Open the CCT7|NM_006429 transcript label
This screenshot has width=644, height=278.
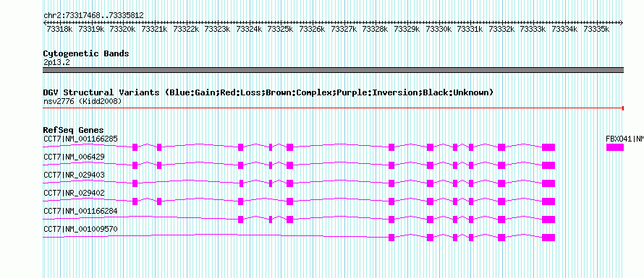click(x=74, y=157)
